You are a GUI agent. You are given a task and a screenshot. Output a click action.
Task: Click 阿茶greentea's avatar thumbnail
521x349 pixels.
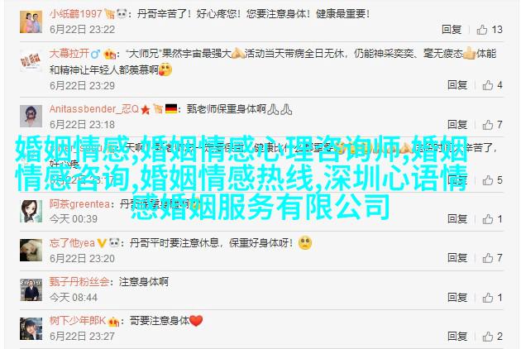pos(31,212)
